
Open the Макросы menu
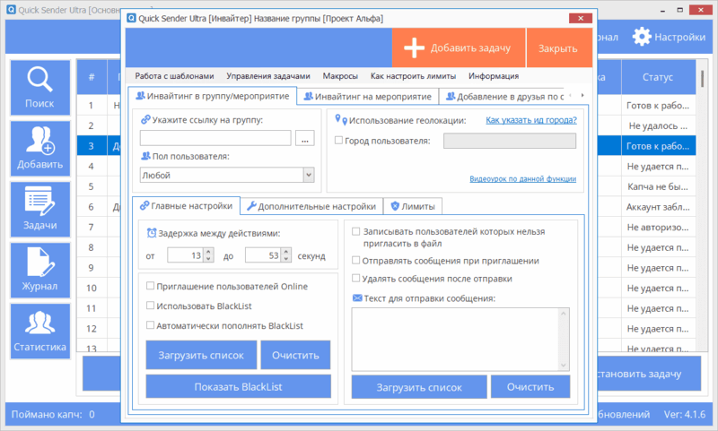click(x=340, y=76)
